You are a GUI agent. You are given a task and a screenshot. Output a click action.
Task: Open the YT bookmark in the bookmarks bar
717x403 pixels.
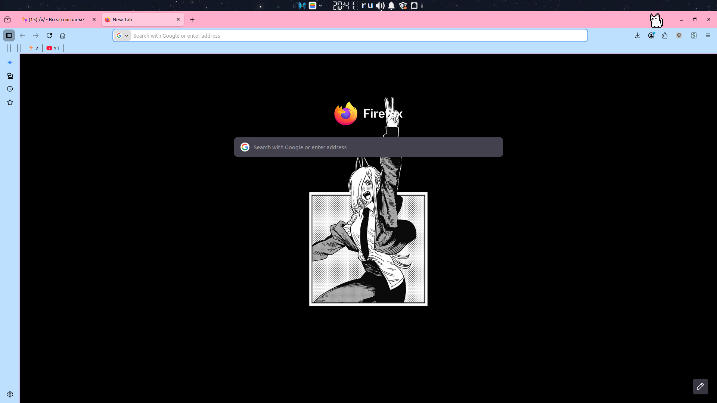53,48
